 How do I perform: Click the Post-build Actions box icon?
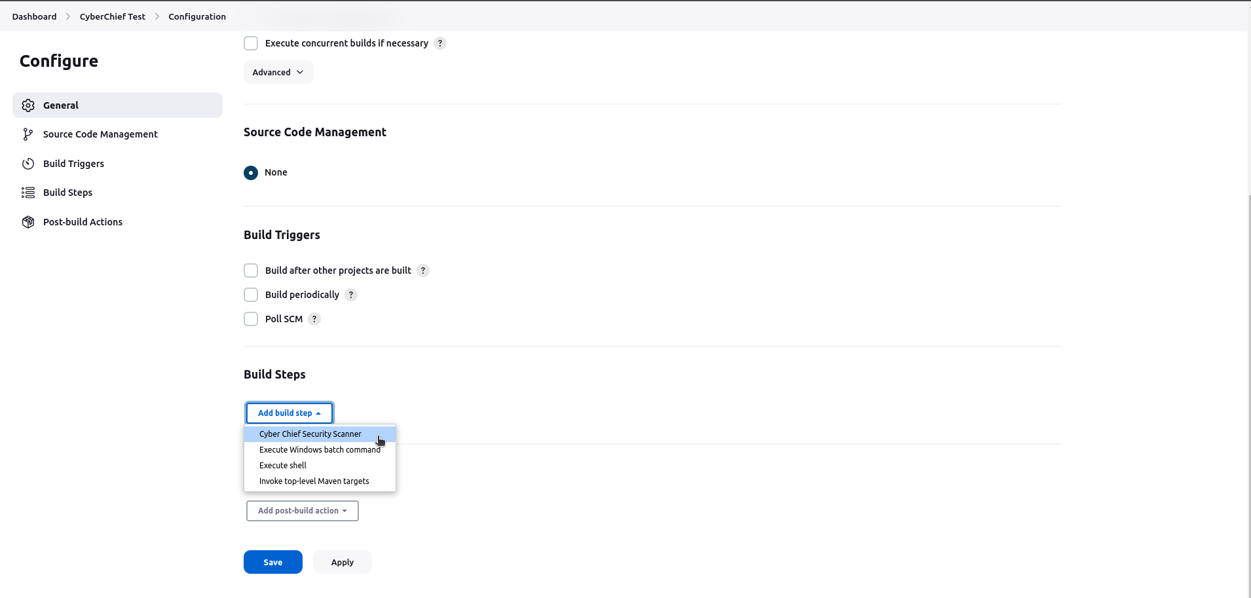[28, 222]
